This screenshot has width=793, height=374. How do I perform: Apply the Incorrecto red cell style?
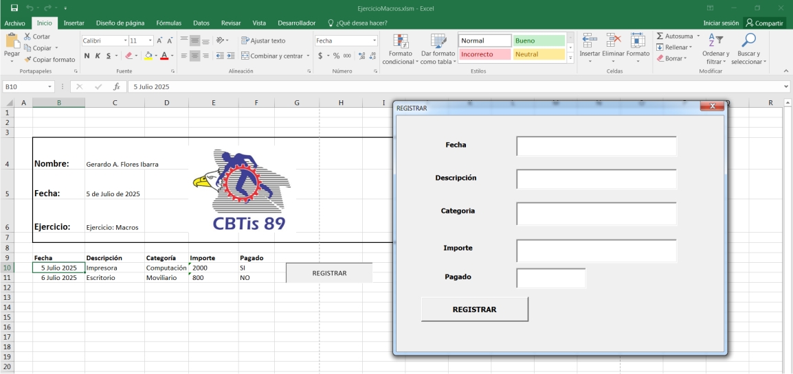point(484,54)
